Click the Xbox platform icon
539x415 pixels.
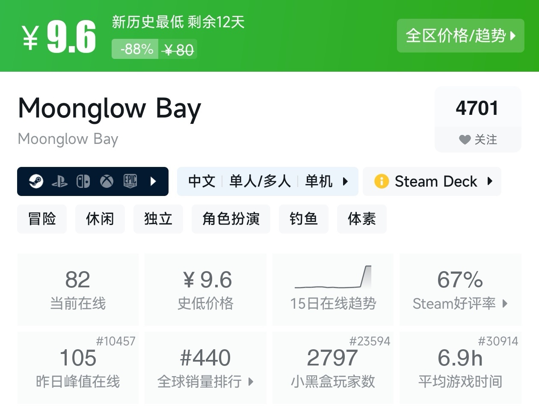click(107, 181)
